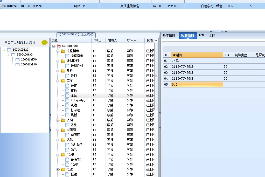Click the 计划投料 folder icon

63,61
